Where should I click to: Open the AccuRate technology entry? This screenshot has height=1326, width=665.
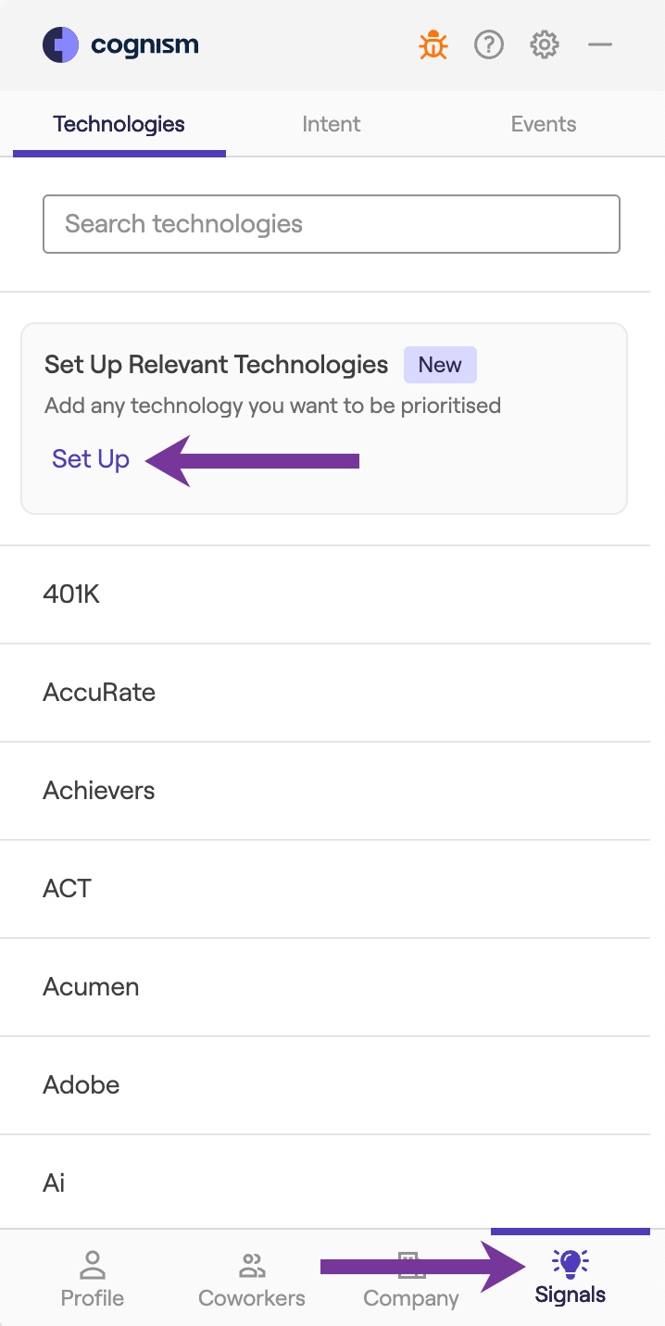coord(99,693)
